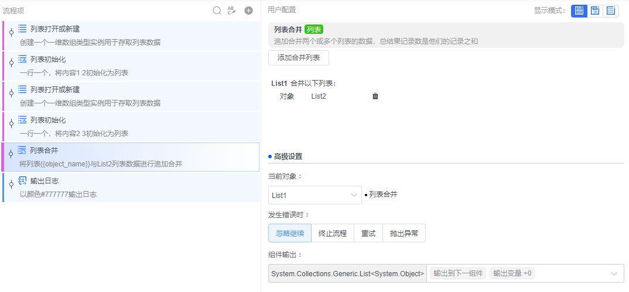Choose 重试 error handling option
The height and width of the screenshot is (292, 629).
click(x=368, y=233)
